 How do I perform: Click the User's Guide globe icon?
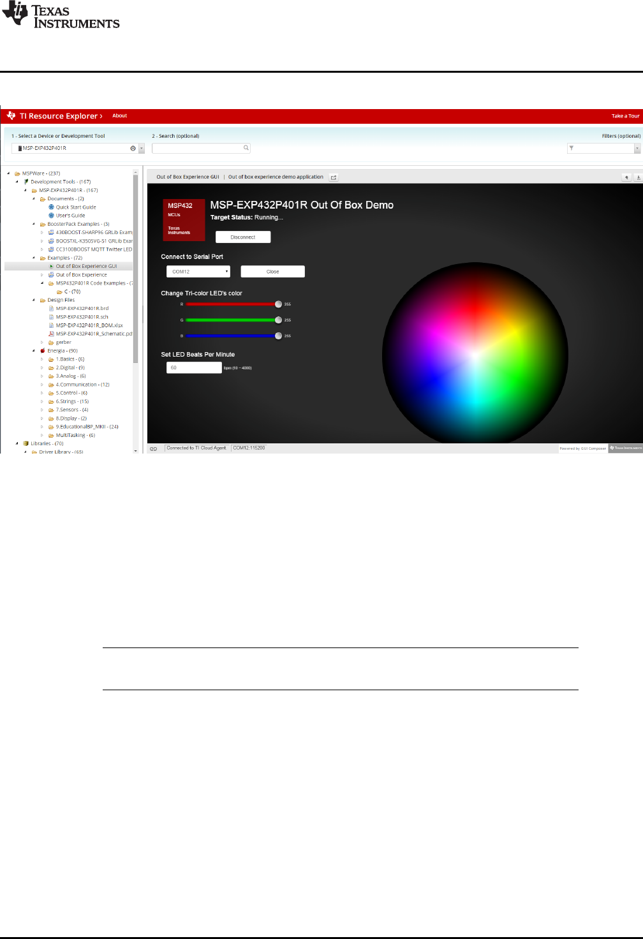(51, 216)
